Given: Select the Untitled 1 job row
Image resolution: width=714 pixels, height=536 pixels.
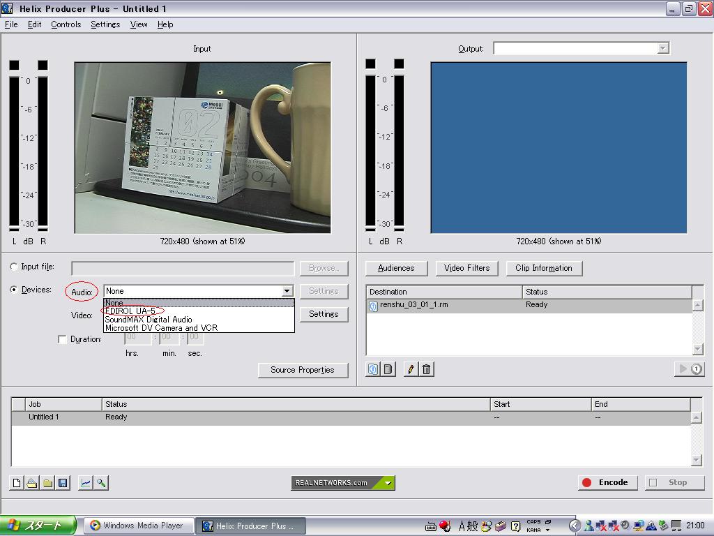Looking at the screenshot, I should tap(351, 417).
